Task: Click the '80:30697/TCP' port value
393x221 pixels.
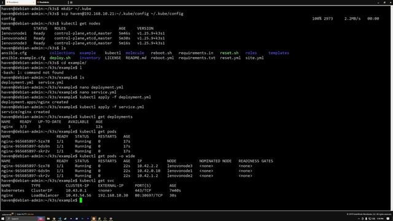Action: (x=149, y=195)
